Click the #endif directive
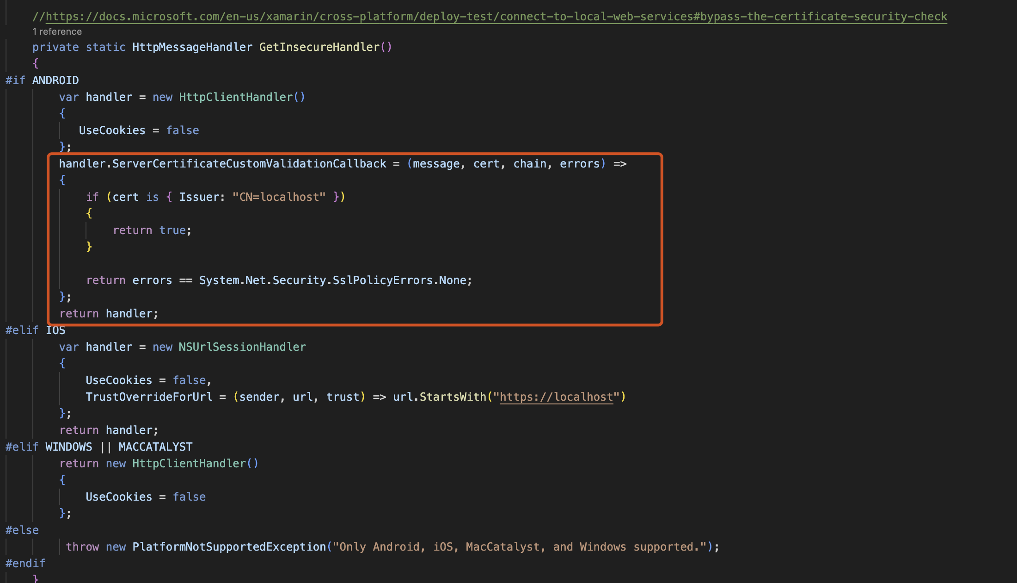Image resolution: width=1017 pixels, height=583 pixels. pyautogui.click(x=25, y=564)
